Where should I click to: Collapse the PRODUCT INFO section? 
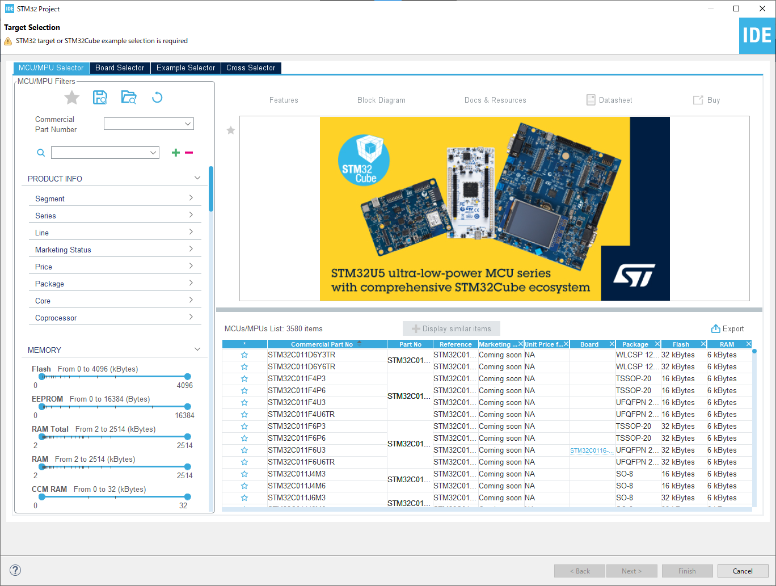[x=197, y=178]
